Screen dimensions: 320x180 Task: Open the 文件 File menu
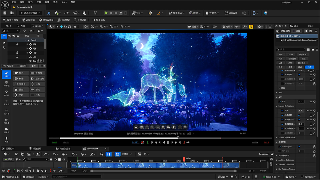14,2
